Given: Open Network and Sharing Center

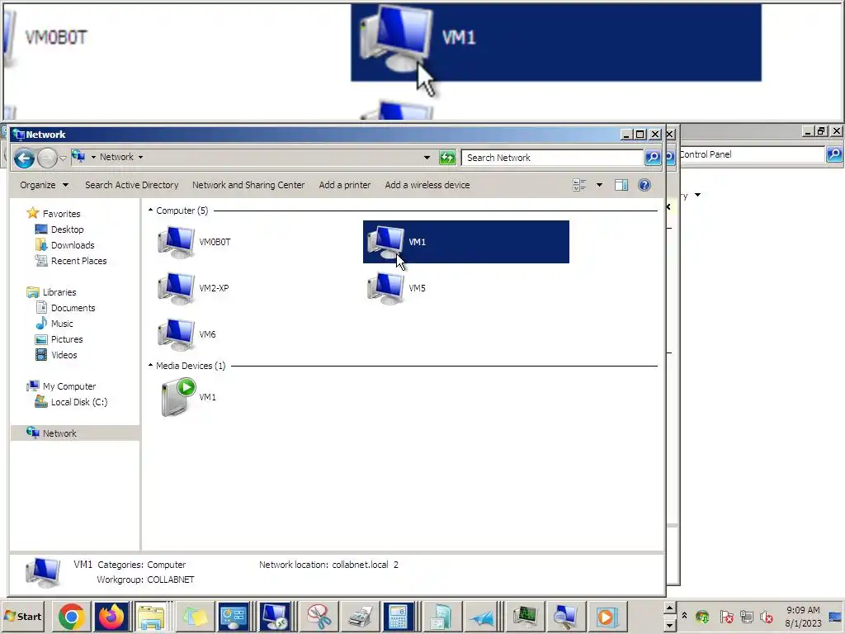Looking at the screenshot, I should point(248,185).
